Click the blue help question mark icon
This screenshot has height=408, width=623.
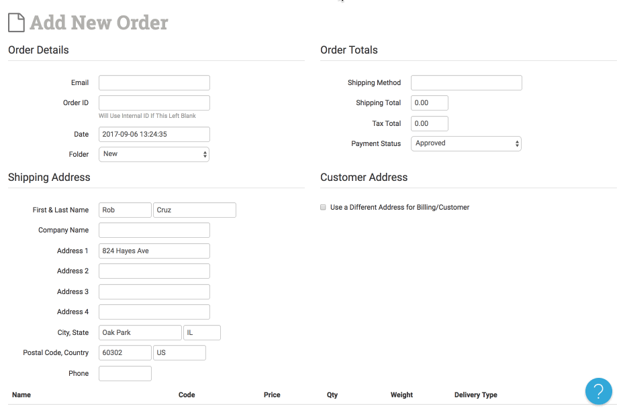tap(598, 391)
